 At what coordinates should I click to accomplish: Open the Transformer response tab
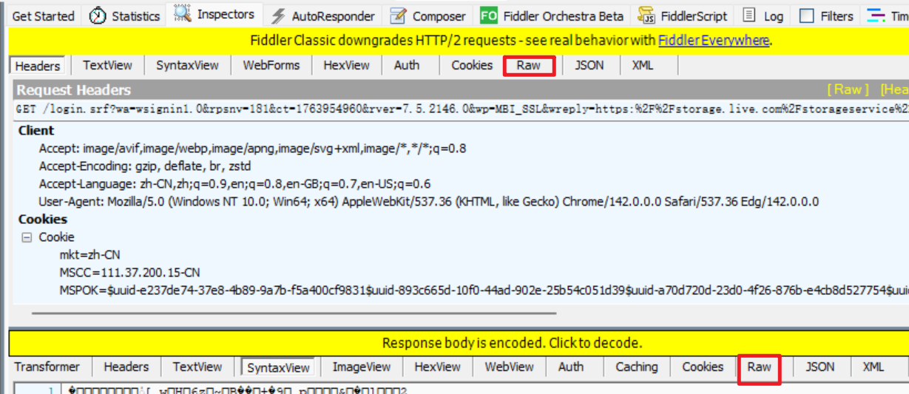pos(47,367)
